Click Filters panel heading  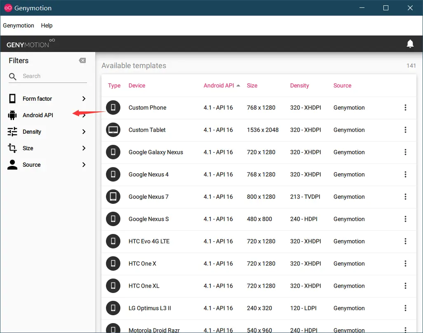19,61
